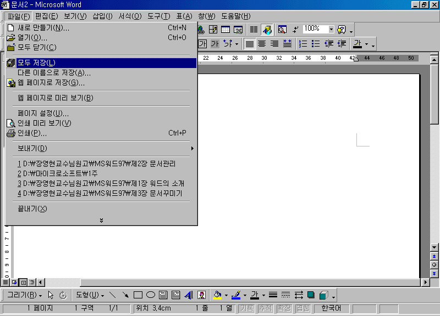Viewport: 440px width, 316px height.
Task: Click the 3-D style icon
Action: coord(323,295)
